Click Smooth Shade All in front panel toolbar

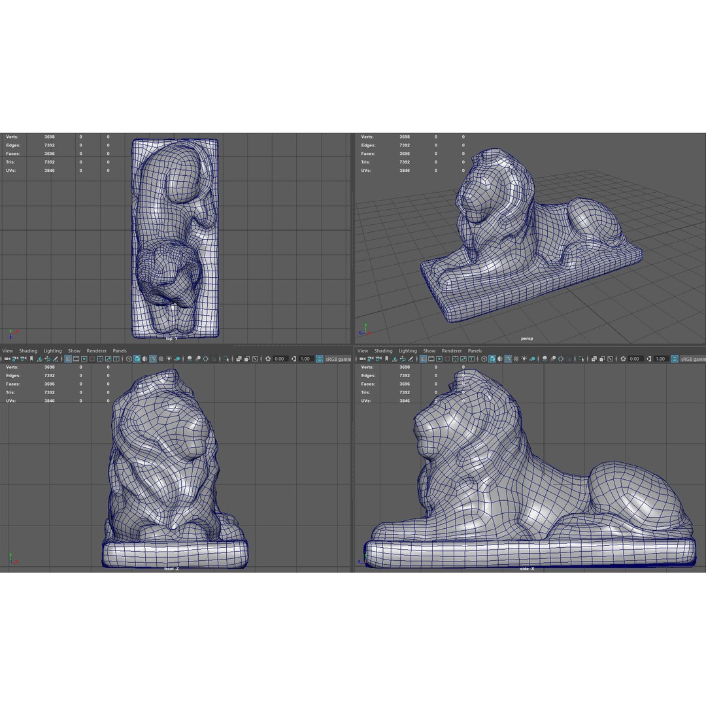(x=137, y=359)
